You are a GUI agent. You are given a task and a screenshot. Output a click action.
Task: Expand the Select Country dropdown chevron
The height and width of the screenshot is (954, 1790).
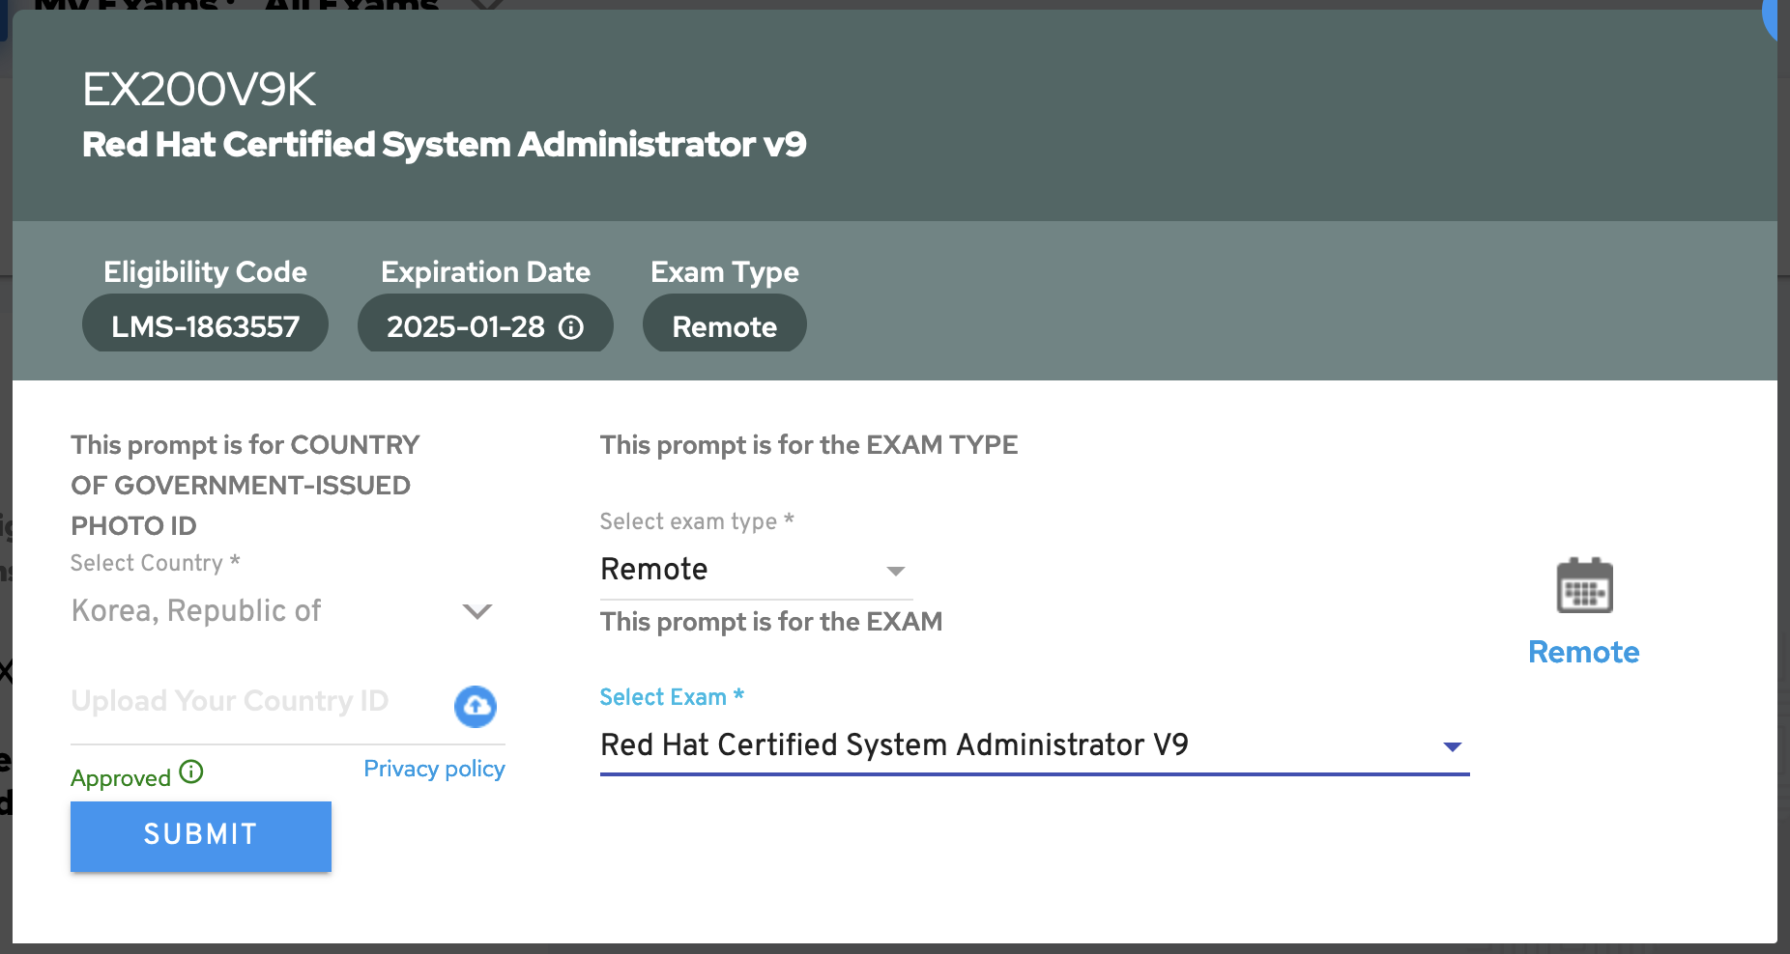pyautogui.click(x=477, y=611)
